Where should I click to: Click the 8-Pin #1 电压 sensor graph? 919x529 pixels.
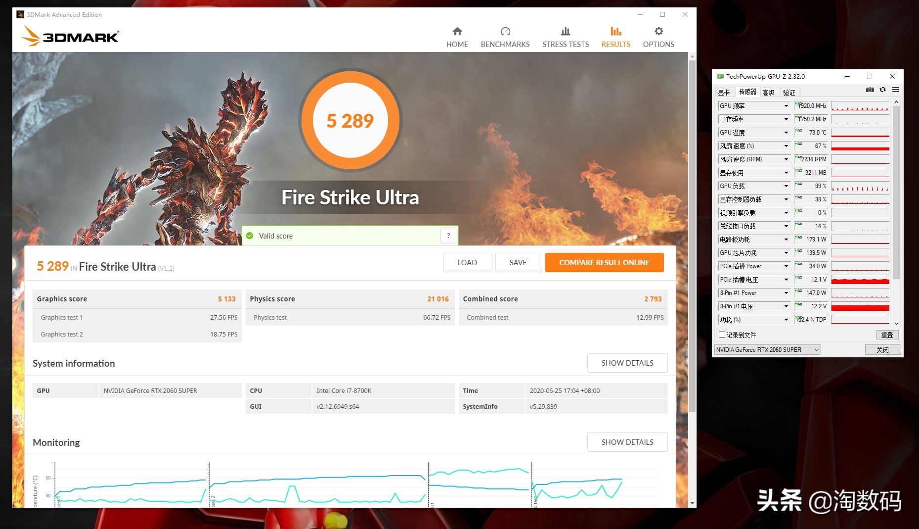coord(860,306)
